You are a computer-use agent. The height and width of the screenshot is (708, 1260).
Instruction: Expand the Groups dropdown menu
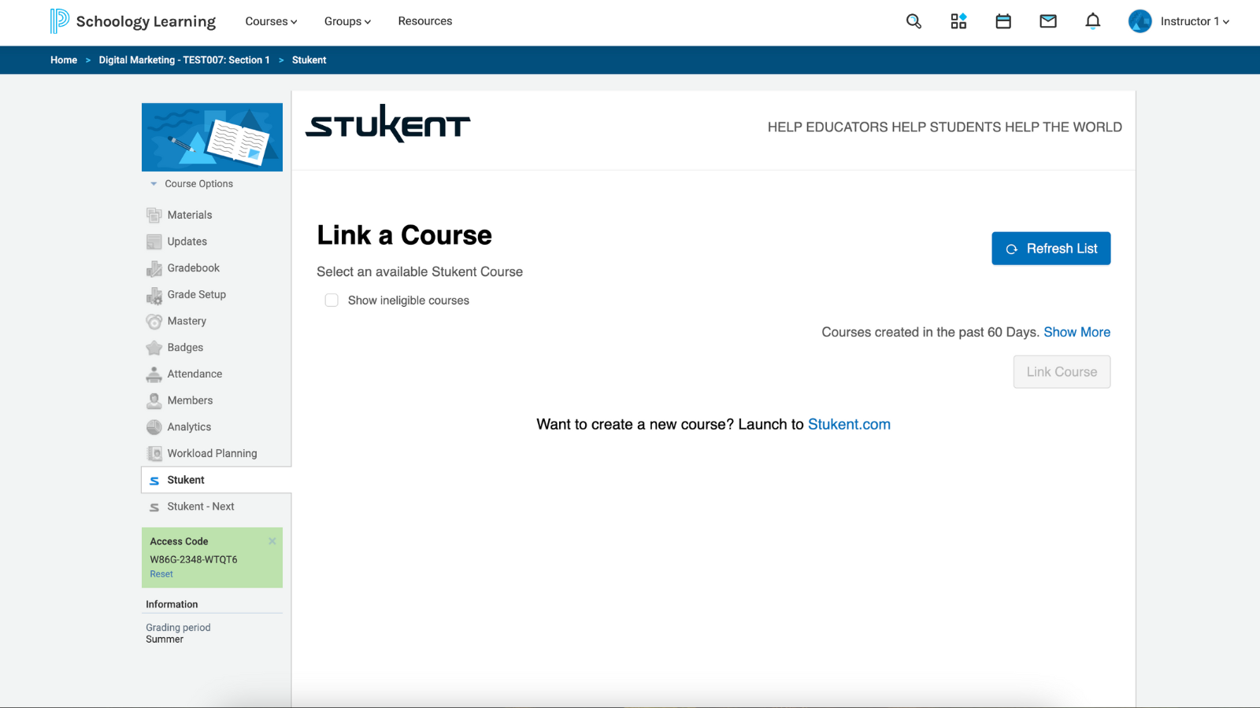[347, 21]
